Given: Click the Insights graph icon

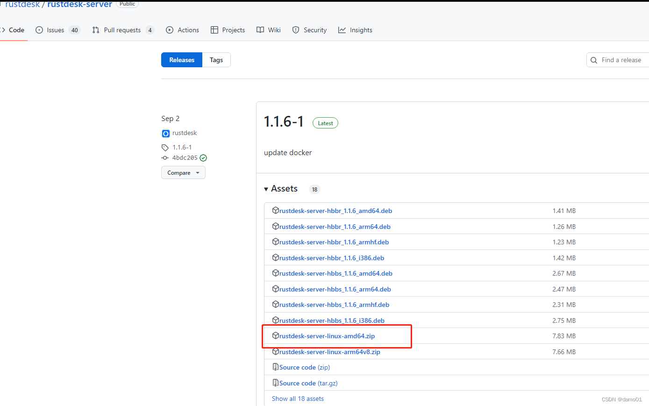Looking at the screenshot, I should click(342, 30).
